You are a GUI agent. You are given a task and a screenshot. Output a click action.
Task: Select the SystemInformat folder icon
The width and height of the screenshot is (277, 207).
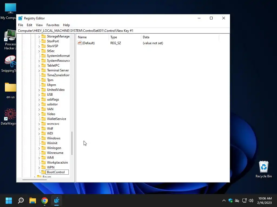44,56
